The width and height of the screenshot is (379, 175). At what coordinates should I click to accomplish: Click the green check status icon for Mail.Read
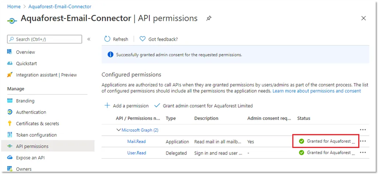[302, 141]
